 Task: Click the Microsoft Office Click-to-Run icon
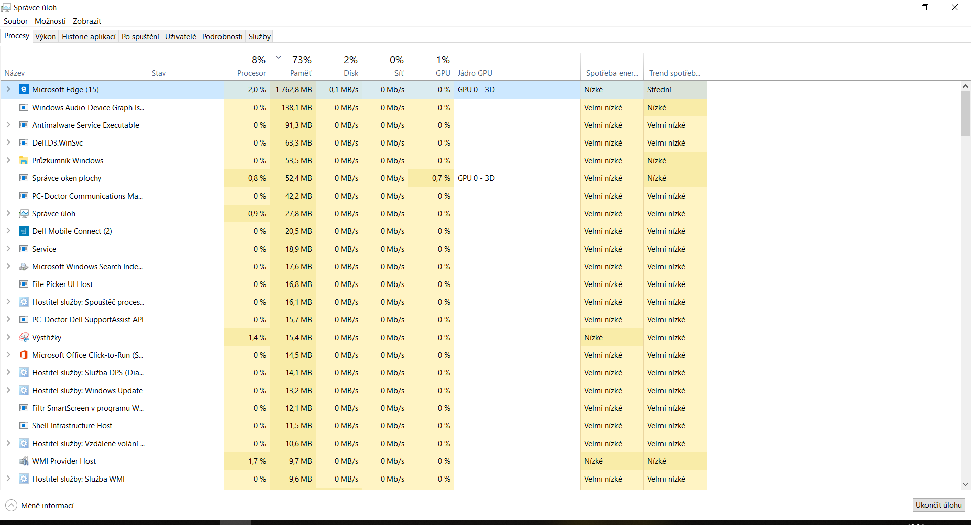pos(23,355)
